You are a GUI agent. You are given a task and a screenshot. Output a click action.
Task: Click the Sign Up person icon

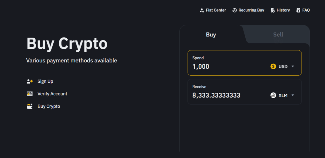tap(30, 81)
